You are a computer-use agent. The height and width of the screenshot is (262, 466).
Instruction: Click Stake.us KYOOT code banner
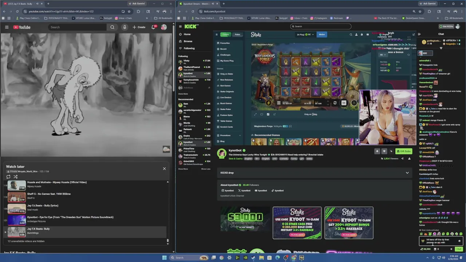(x=297, y=223)
